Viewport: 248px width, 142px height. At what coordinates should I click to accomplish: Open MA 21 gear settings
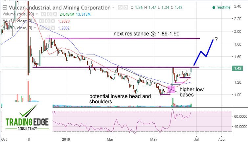coord(47,21)
